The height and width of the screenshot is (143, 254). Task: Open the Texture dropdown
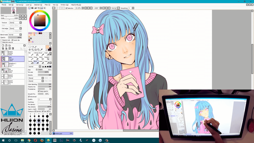coord(15,23)
